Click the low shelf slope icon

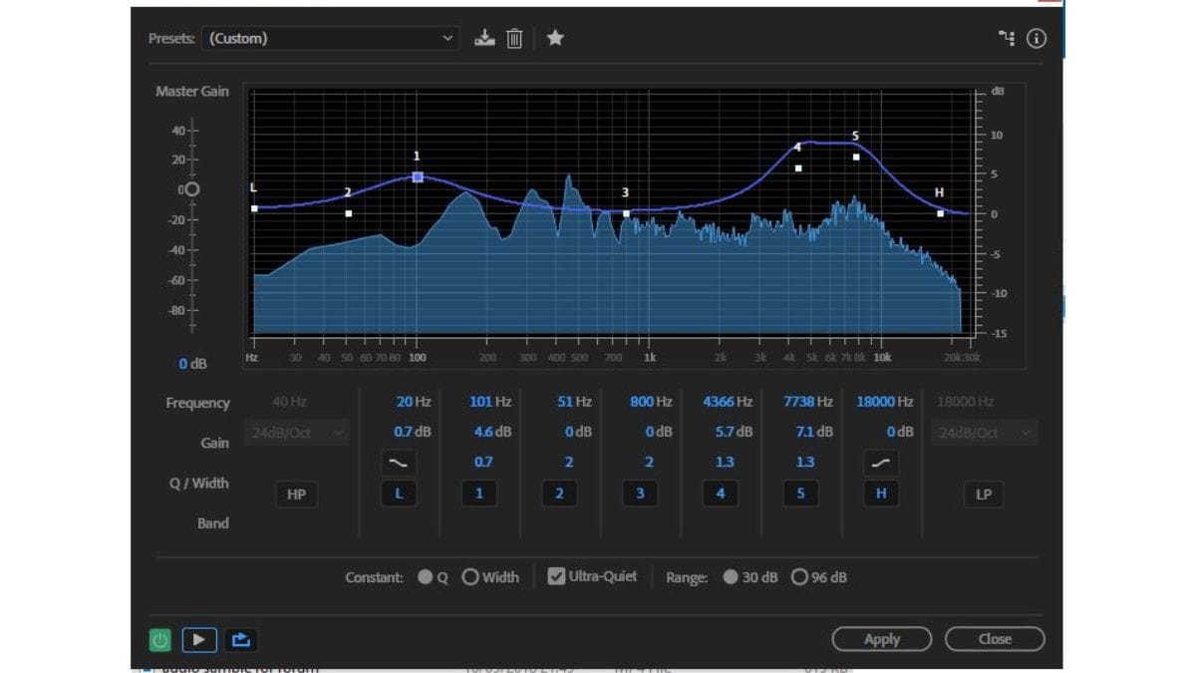coord(399,463)
